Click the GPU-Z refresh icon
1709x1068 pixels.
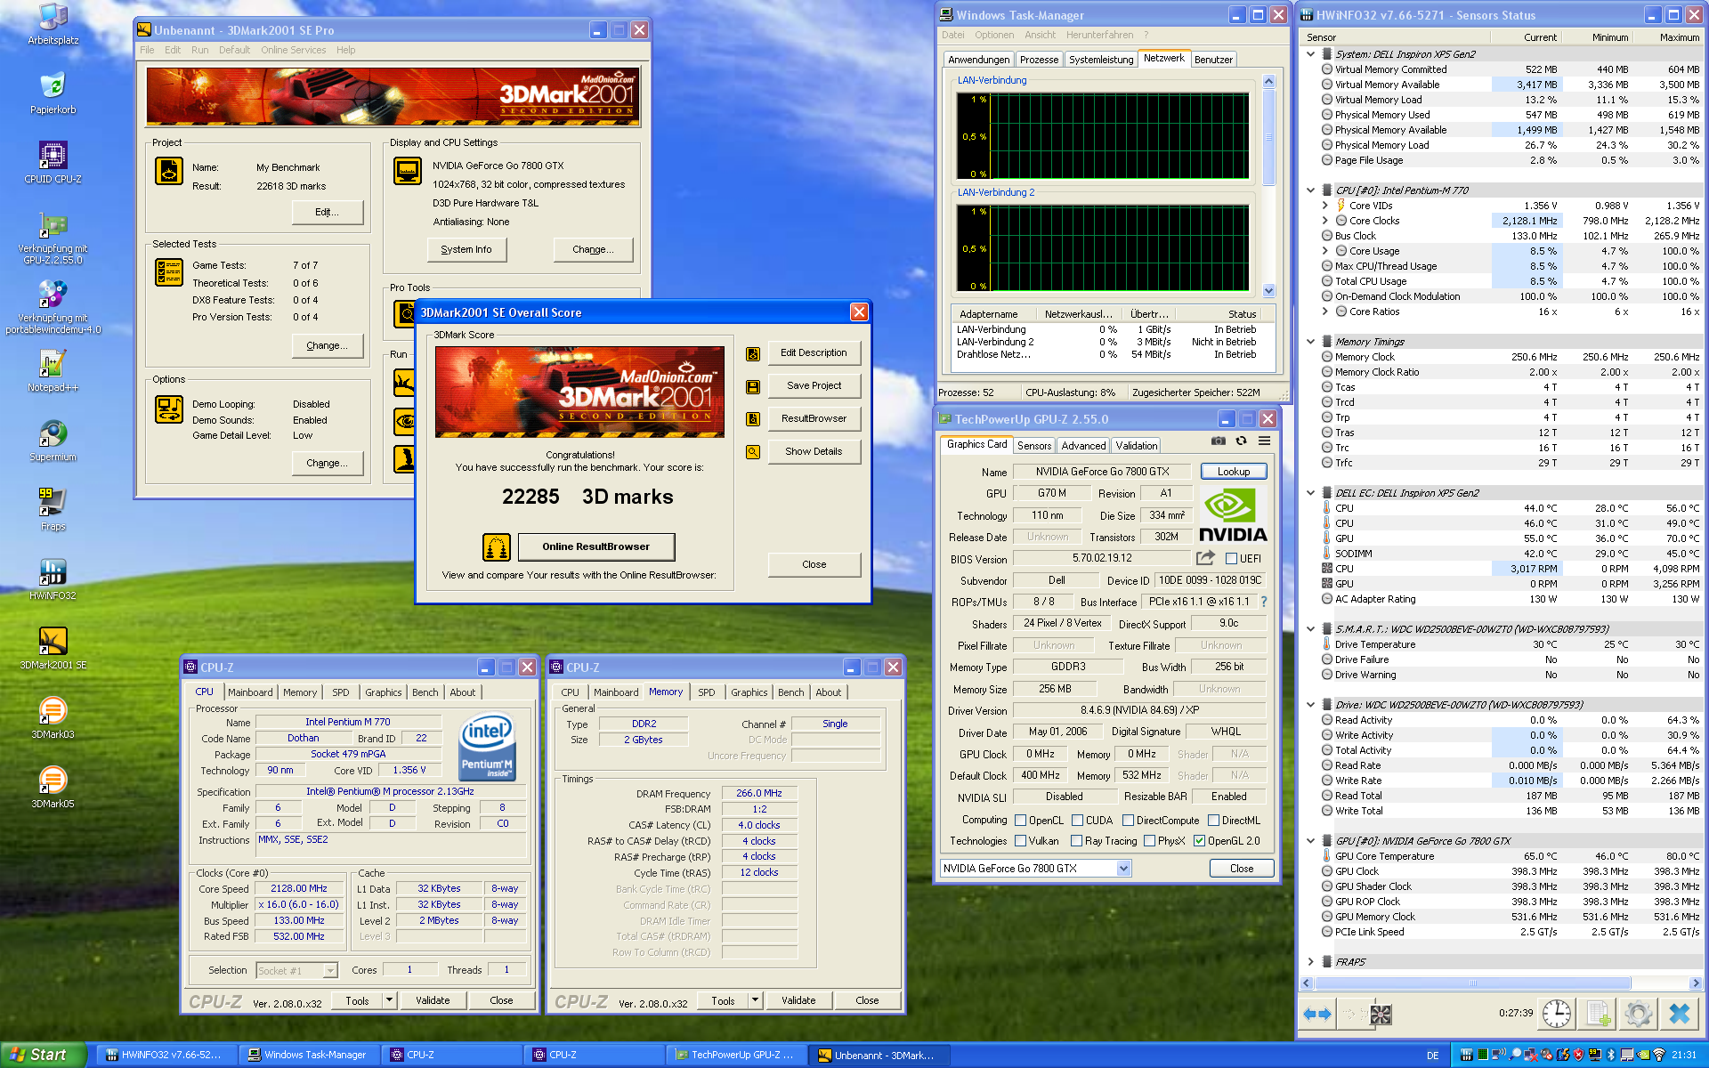click(x=1241, y=441)
